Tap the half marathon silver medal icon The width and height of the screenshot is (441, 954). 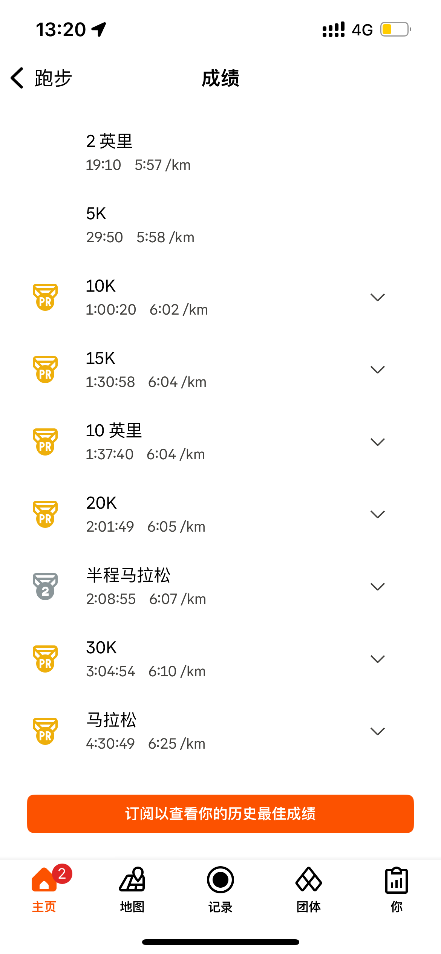tap(45, 587)
